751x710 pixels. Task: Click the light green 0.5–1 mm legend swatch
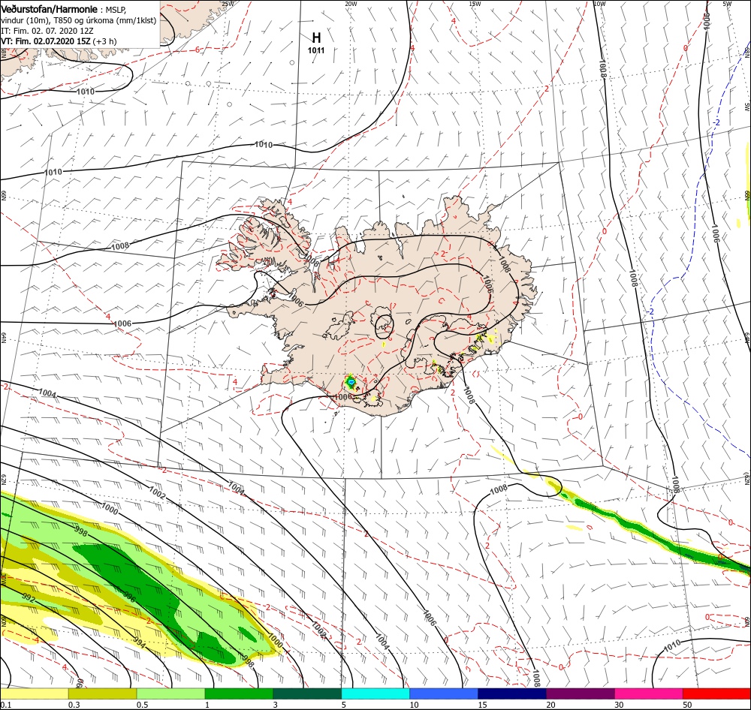170,693
